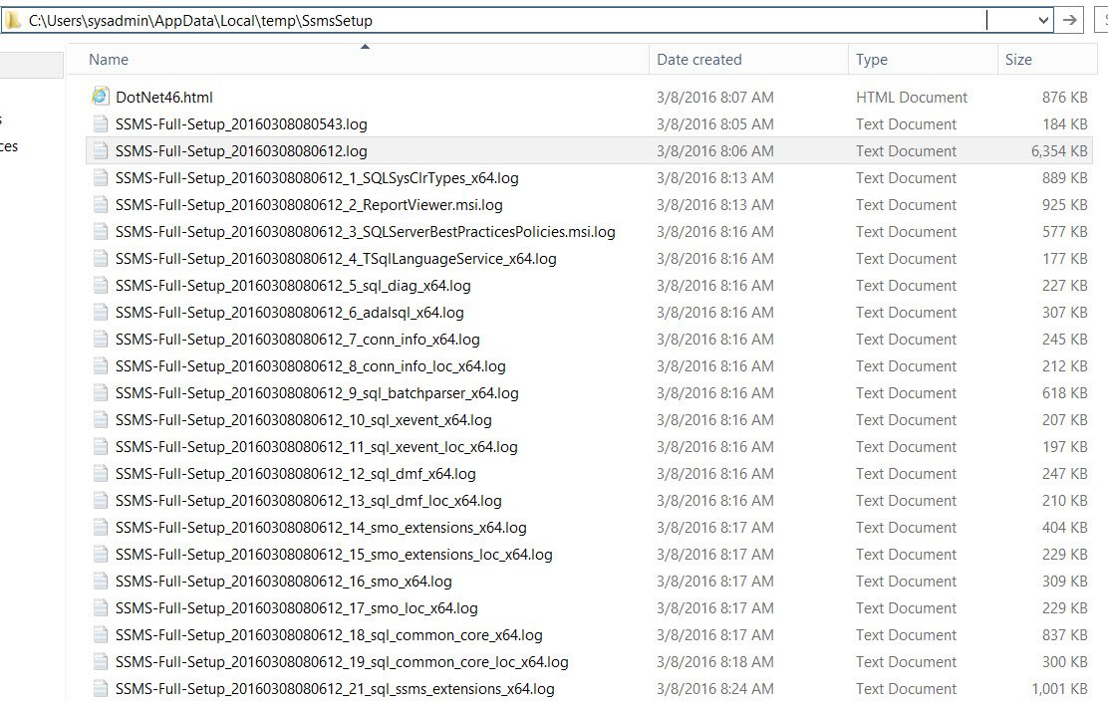This screenshot has height=702, width=1108.
Task: Select the 2_ReportViewer.msi.log file name
Action: 309,205
